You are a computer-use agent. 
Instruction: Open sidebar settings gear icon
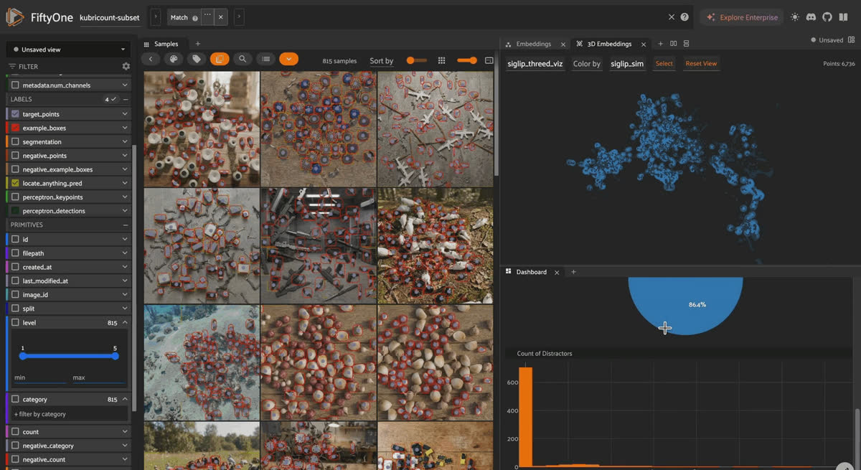click(126, 66)
